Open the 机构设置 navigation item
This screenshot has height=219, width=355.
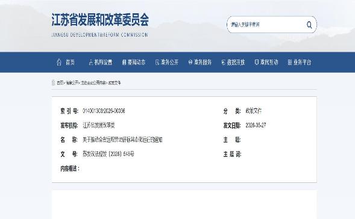click(101, 62)
